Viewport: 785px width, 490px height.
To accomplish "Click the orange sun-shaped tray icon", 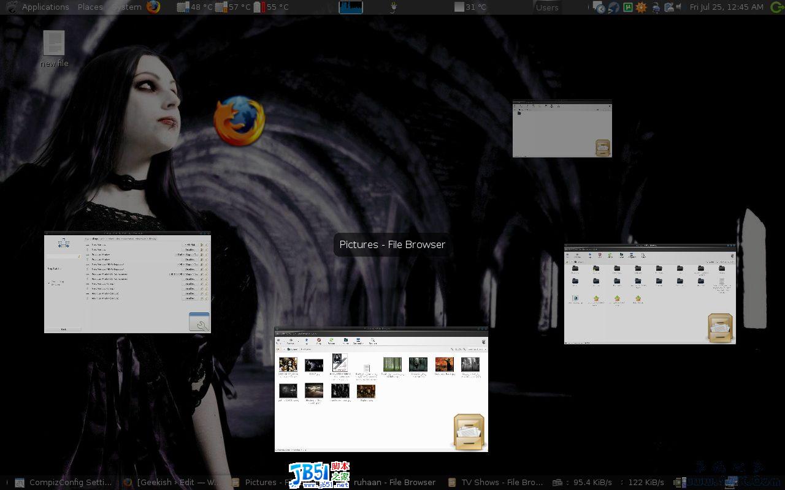I will pos(641,7).
